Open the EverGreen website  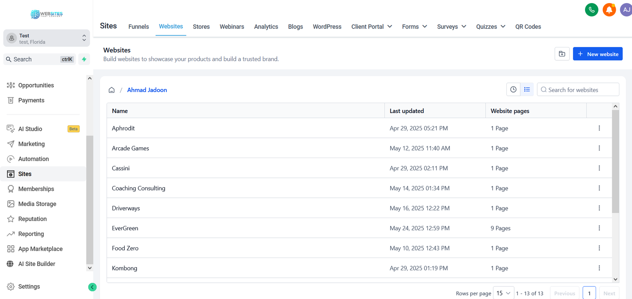pyautogui.click(x=125, y=228)
